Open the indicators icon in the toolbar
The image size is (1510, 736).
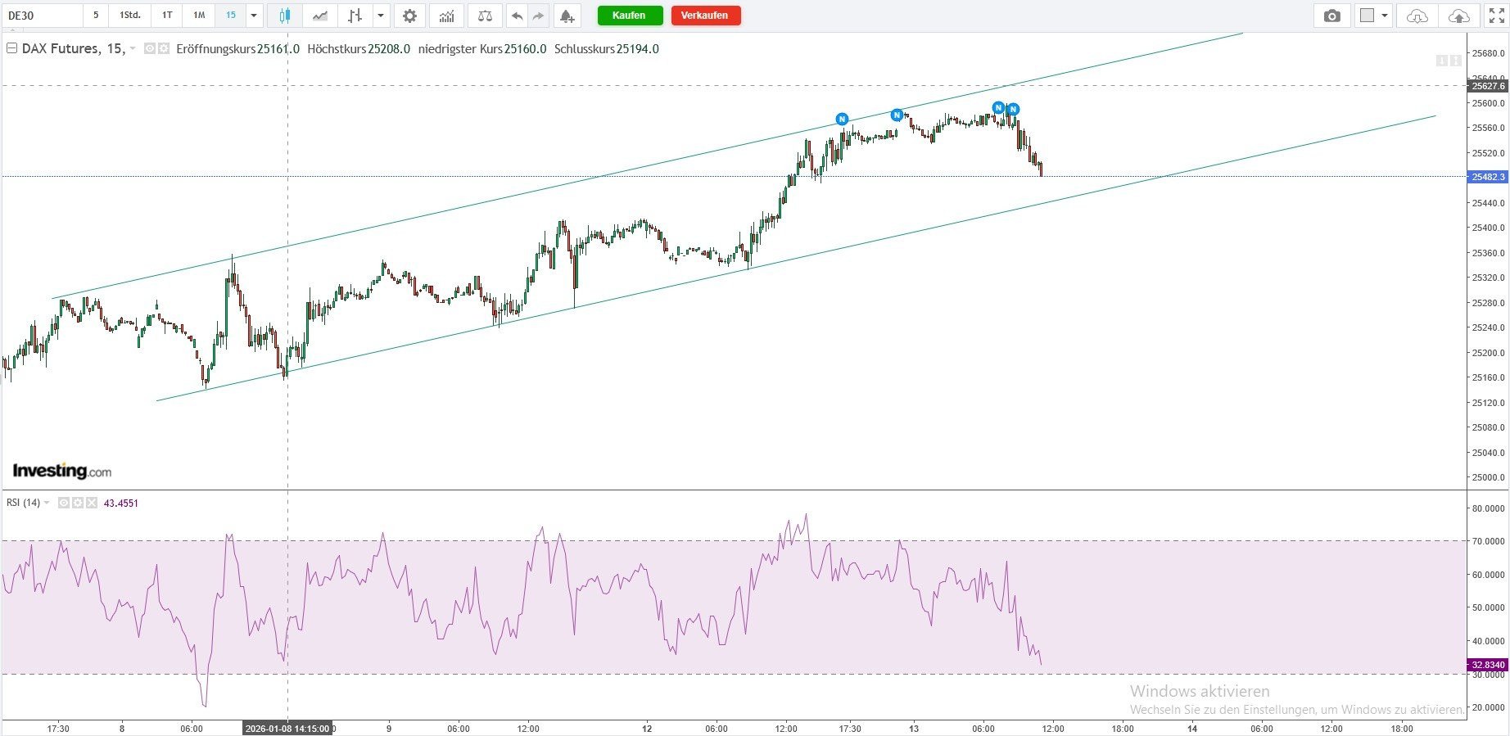pyautogui.click(x=446, y=16)
